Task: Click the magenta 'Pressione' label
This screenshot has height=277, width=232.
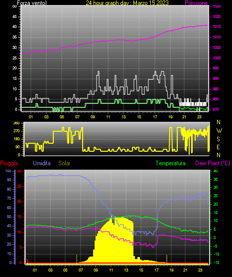Action: click(196, 3)
